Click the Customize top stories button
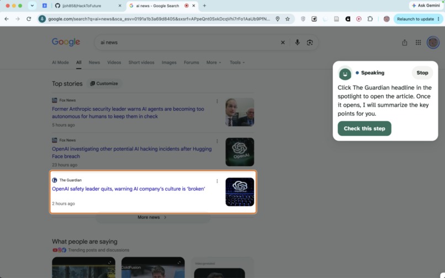The width and height of the screenshot is (445, 278). (104, 83)
